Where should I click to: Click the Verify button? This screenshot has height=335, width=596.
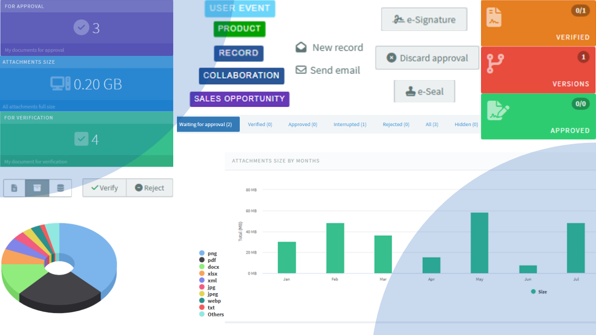(x=104, y=188)
